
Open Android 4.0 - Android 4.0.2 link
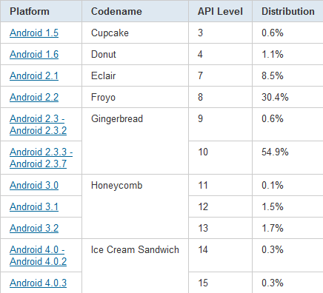point(38,255)
